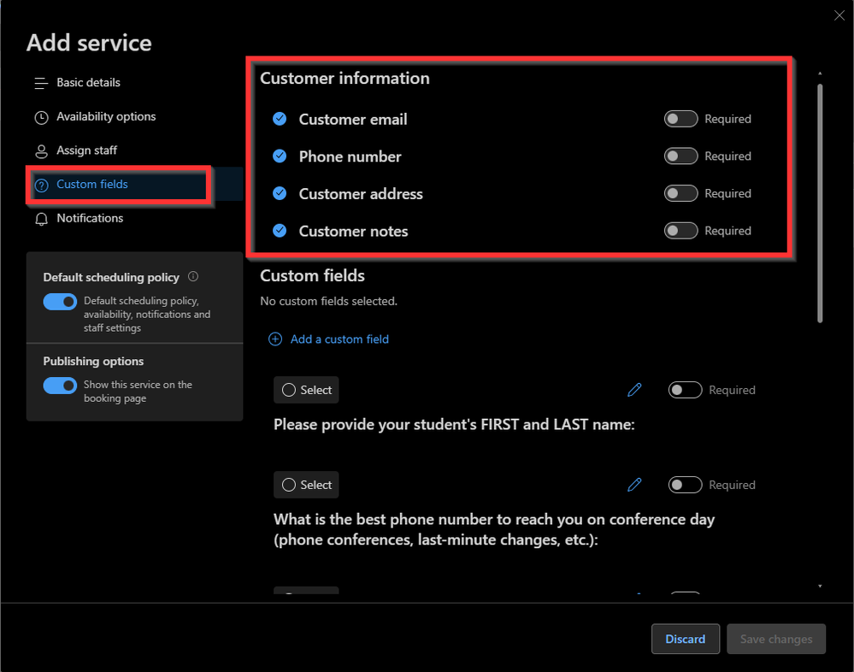Viewport: 854px width, 672px height.
Task: Click the plus icon for Add a custom field
Action: (275, 339)
